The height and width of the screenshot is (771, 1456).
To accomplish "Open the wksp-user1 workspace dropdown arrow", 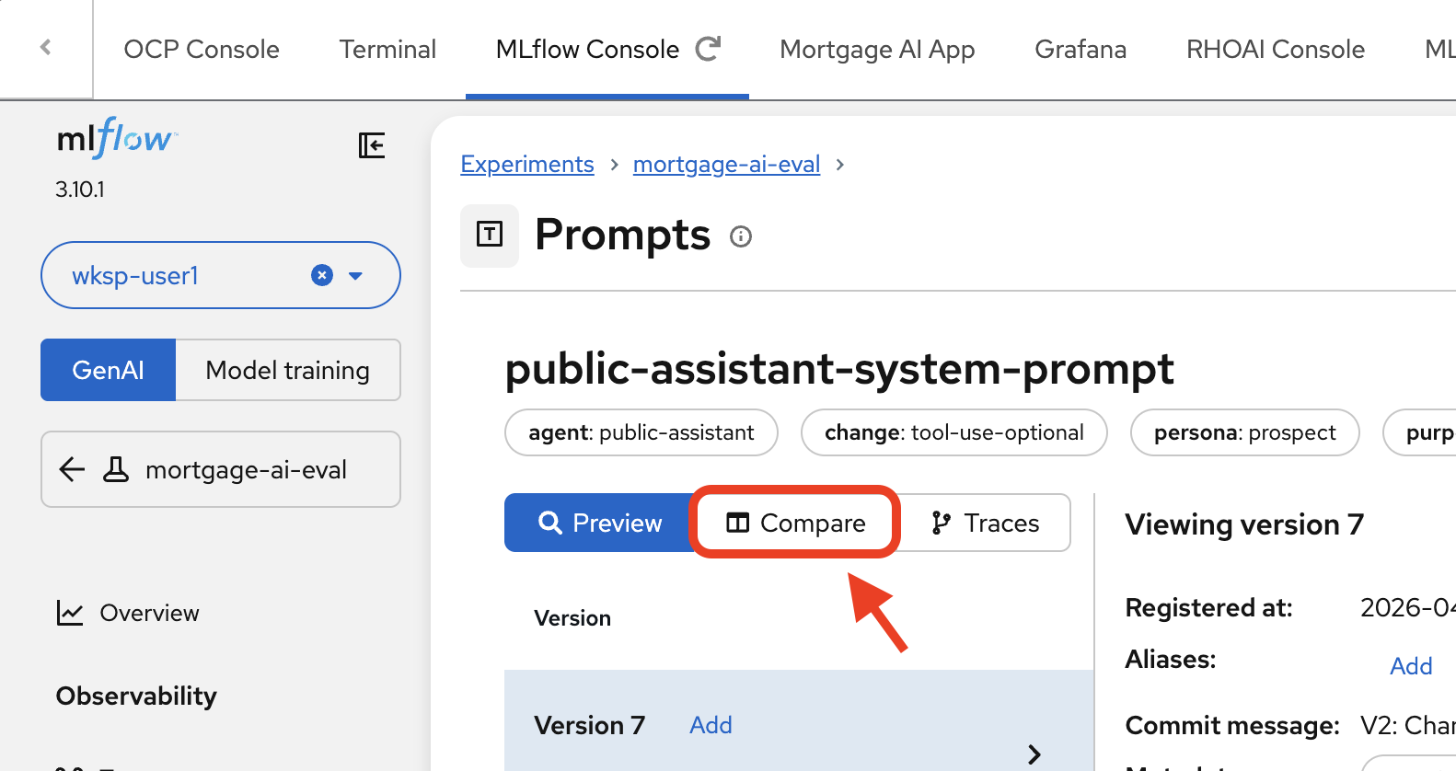I will point(356,276).
